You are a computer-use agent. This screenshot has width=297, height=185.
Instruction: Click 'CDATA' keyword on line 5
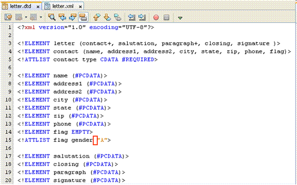coord(109,60)
